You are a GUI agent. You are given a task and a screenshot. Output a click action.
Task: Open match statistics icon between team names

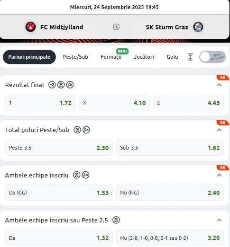[116, 27]
